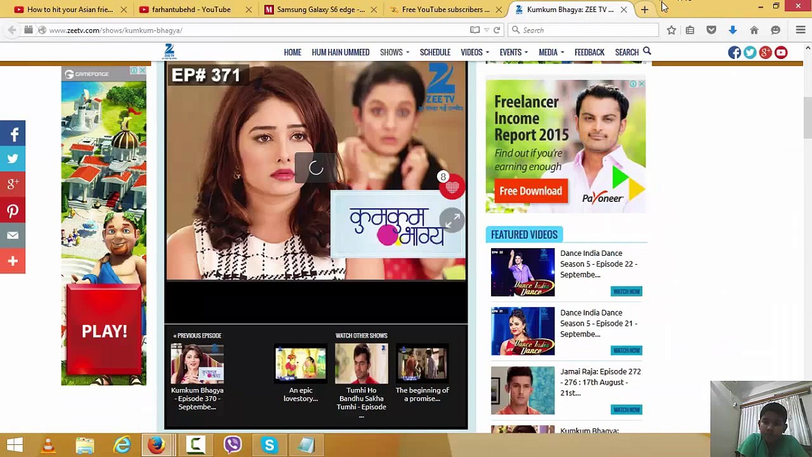Click the Facebook share button in left sidebar

(x=13, y=134)
